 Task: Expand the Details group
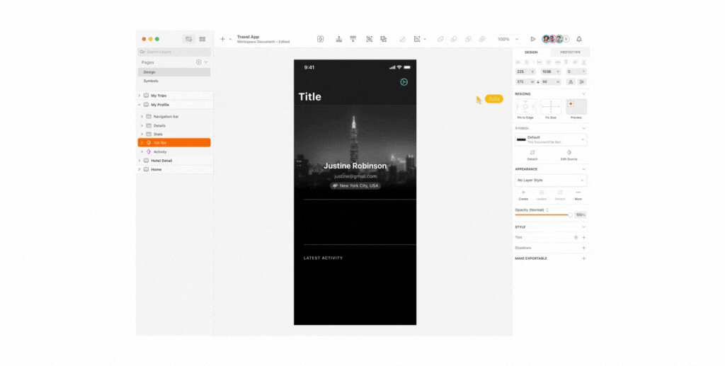(142, 125)
